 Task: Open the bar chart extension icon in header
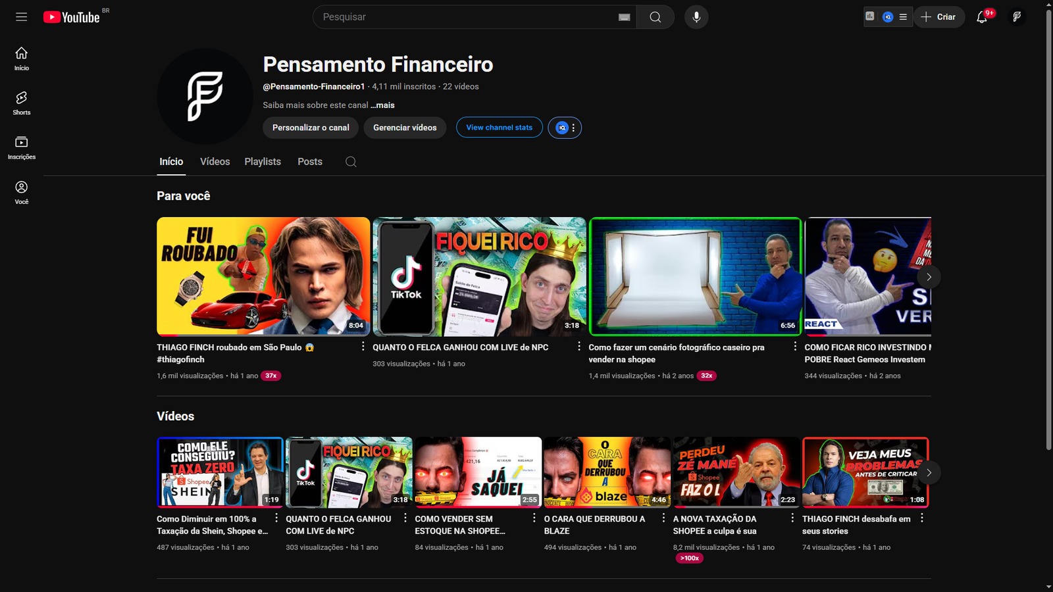[870, 16]
